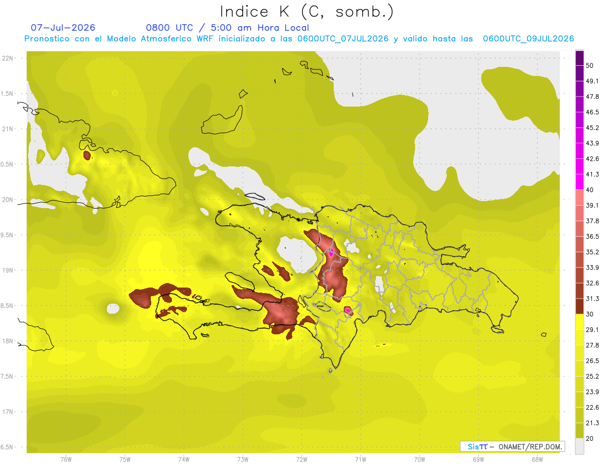This screenshot has height=466, width=603.
Task: Click longitude axis label "70W"
Action: [x=420, y=459]
